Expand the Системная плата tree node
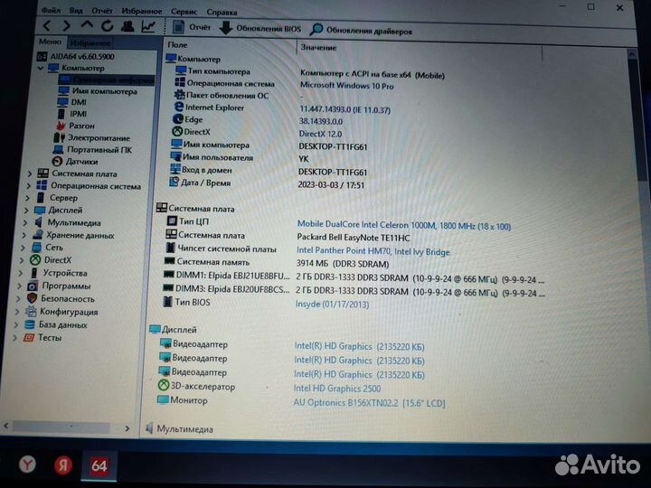 point(30,173)
